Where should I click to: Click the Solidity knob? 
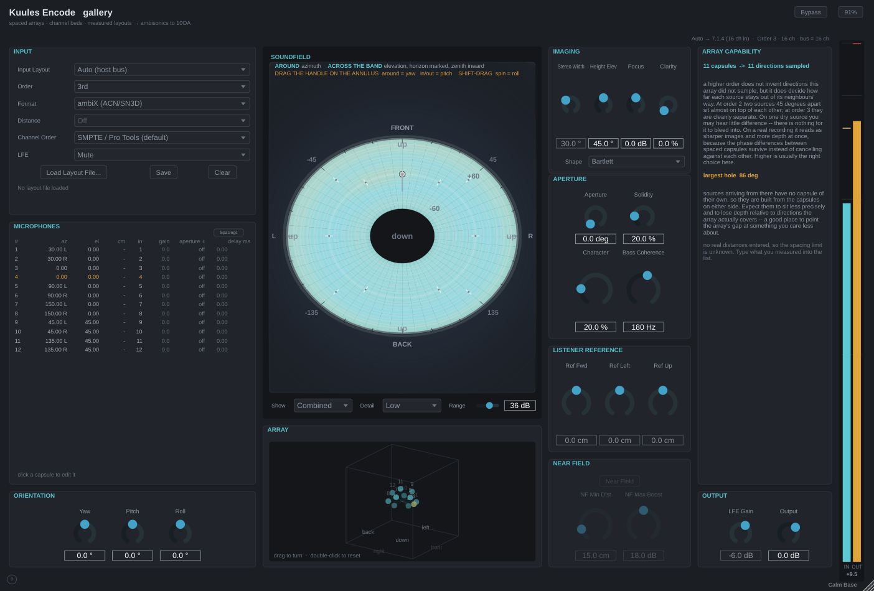644,217
